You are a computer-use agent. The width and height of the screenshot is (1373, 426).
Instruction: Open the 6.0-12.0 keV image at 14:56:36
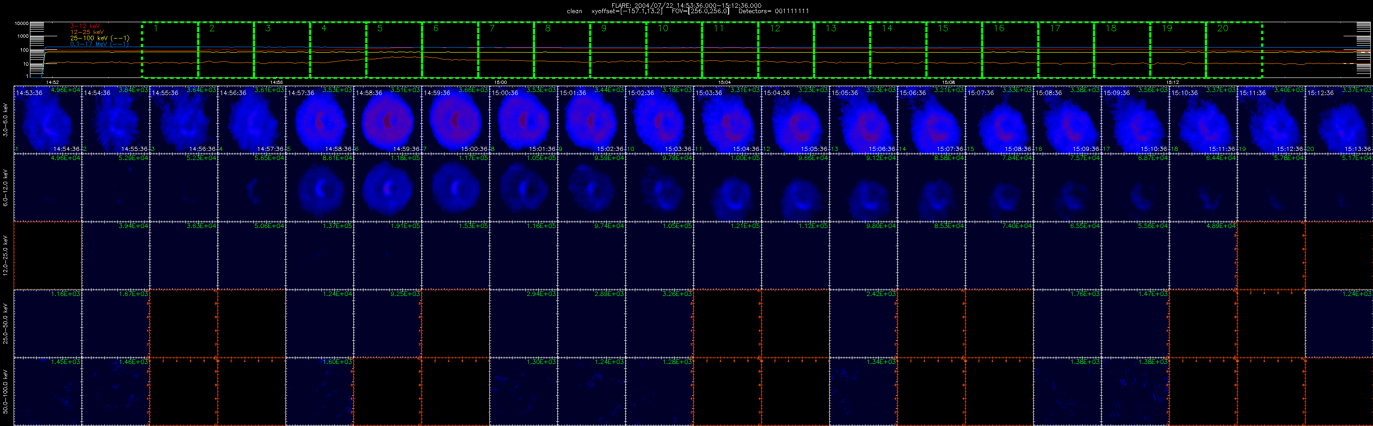(x=251, y=188)
